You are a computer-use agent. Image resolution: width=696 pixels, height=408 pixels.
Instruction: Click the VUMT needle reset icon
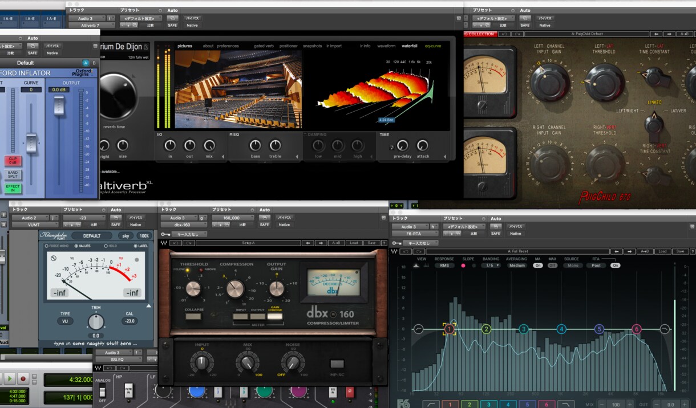click(x=54, y=258)
